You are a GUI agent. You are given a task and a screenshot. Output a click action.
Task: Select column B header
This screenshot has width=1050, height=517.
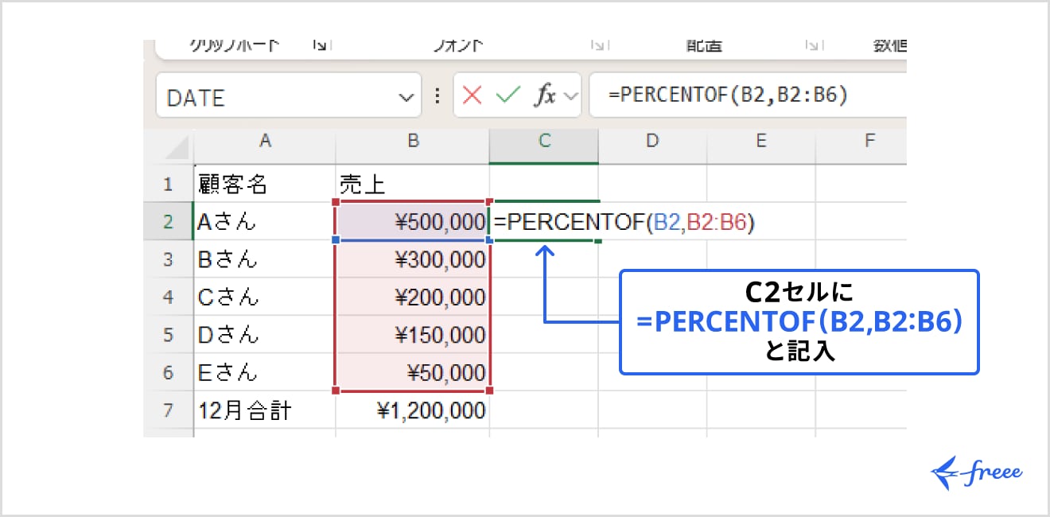(x=411, y=142)
